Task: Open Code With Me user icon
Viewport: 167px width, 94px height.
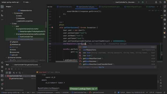Action: coord(156,2)
